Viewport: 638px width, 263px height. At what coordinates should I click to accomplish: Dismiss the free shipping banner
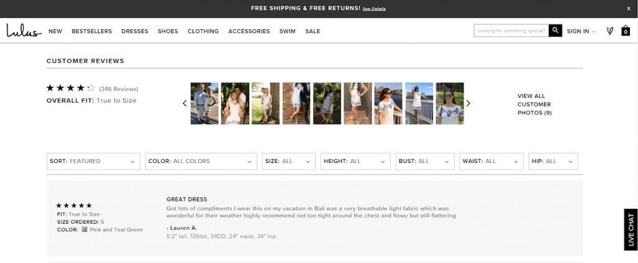point(629,9)
